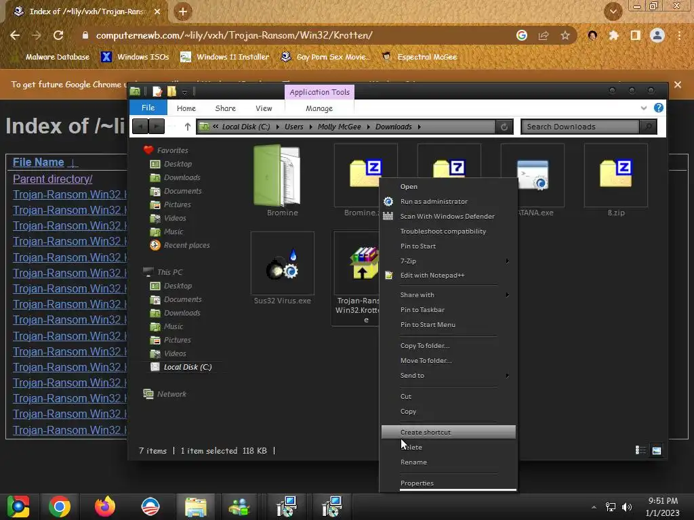Reload the page in Chrome
Screen dimensions: 694x520
click(58, 35)
